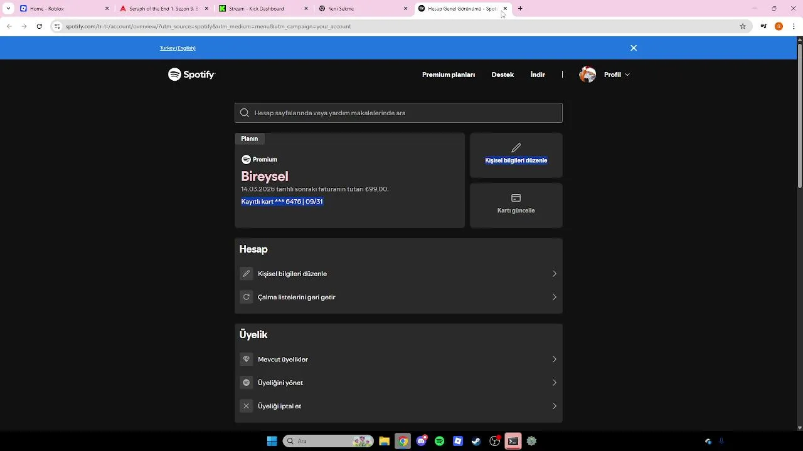This screenshot has height=451, width=803.
Task: Expand chevron on Mevcut üyelikler row
Action: pyautogui.click(x=554, y=360)
